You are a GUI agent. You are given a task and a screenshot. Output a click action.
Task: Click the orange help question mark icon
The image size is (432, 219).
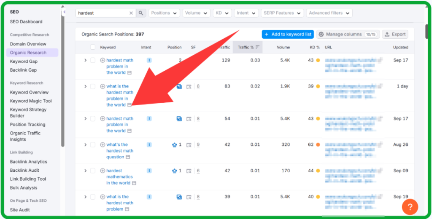[x=410, y=206]
